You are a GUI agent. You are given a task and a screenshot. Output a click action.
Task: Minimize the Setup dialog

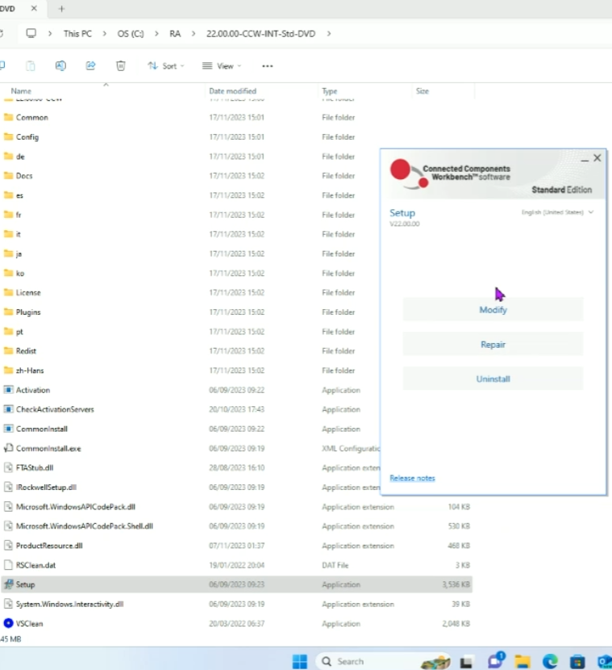[x=585, y=159]
